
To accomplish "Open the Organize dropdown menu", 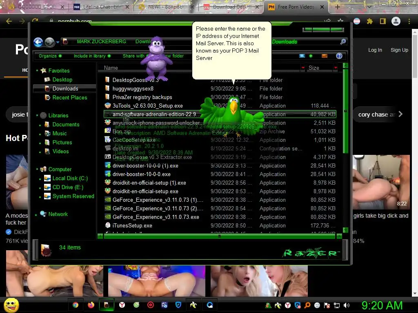I will point(50,56).
